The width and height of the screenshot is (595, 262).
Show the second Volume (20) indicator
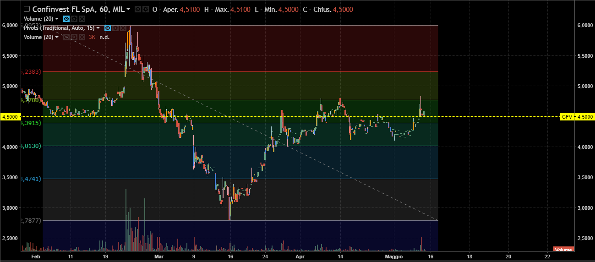(66, 37)
